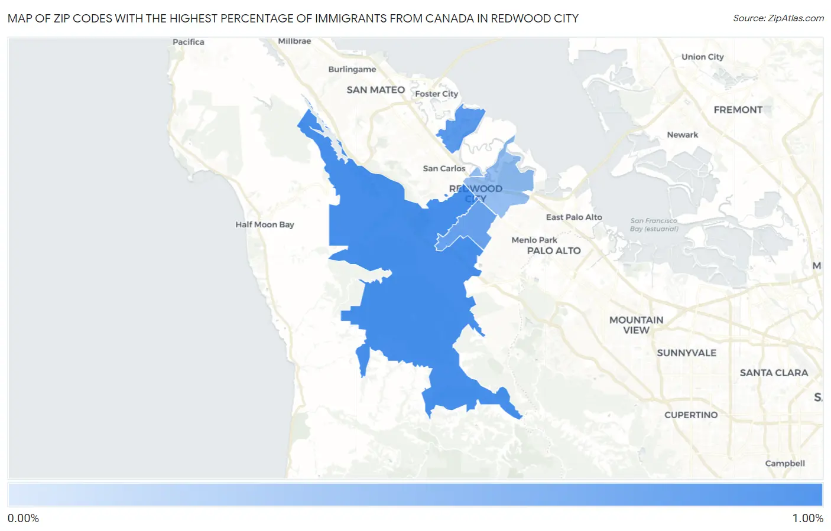Click the 'REDWOOD CITY' label on the map

click(476, 193)
